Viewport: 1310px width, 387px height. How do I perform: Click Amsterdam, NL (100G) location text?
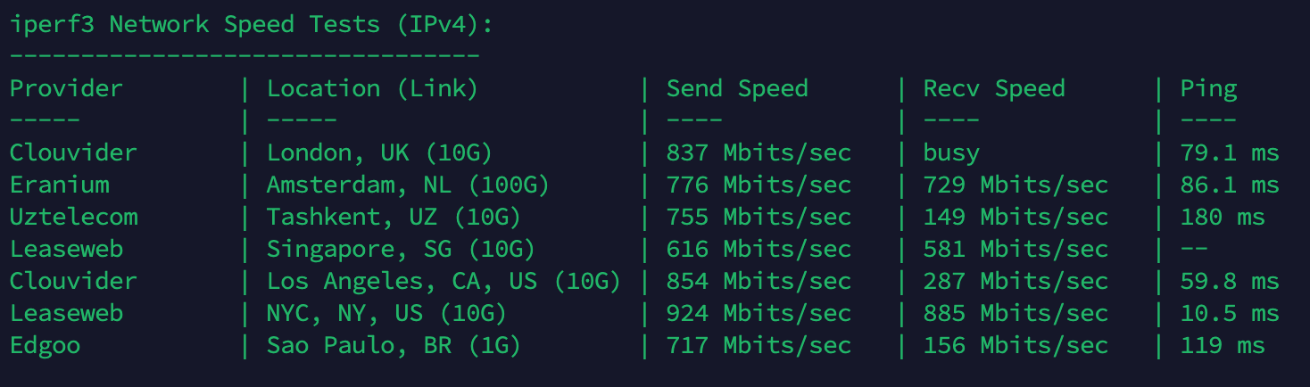tap(409, 185)
